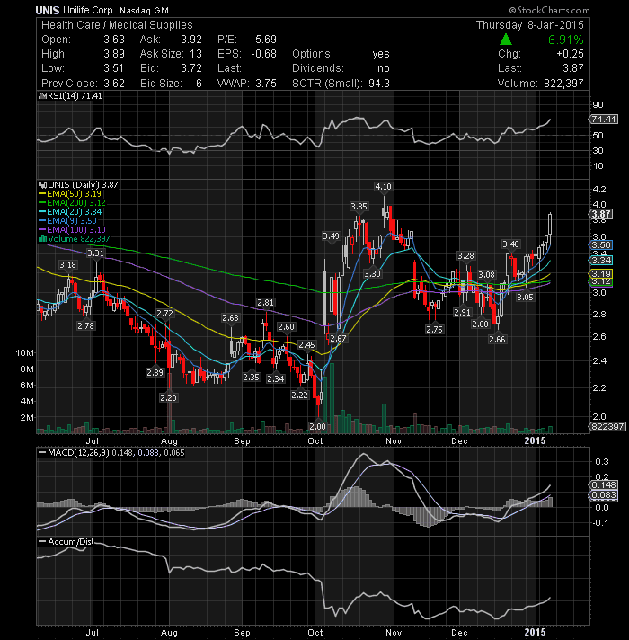Viewport: 629px width, 640px height.
Task: Click the 3.85 high price marker
Action: pyautogui.click(x=359, y=207)
